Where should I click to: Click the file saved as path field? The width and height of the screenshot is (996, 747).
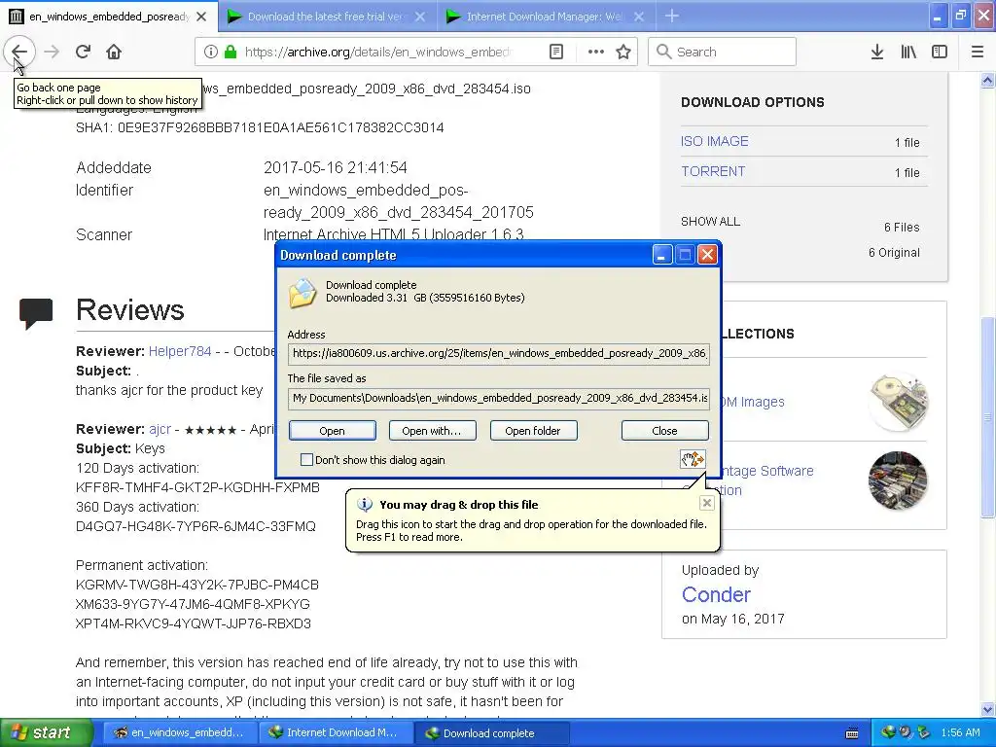pos(499,398)
